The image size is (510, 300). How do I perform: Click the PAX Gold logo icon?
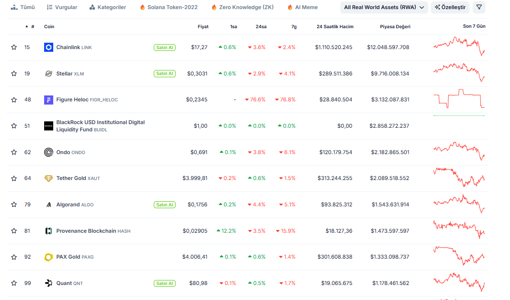tap(49, 257)
